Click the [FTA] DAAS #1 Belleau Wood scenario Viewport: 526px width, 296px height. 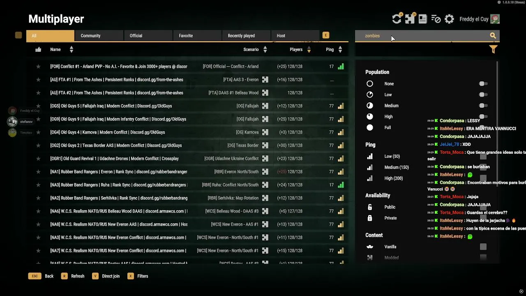tap(233, 93)
